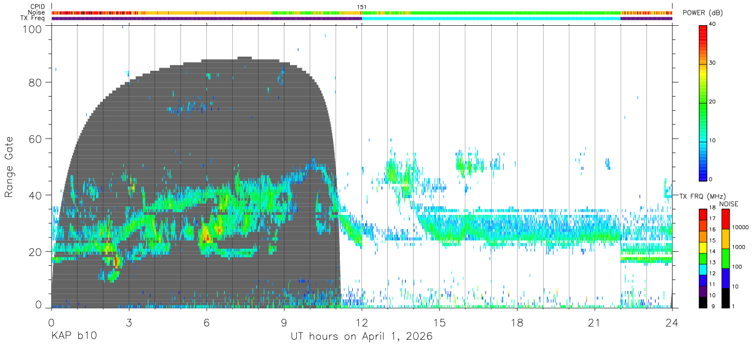Click the 80 tick label on range axis
This screenshot has height=349, width=756.
point(36,82)
